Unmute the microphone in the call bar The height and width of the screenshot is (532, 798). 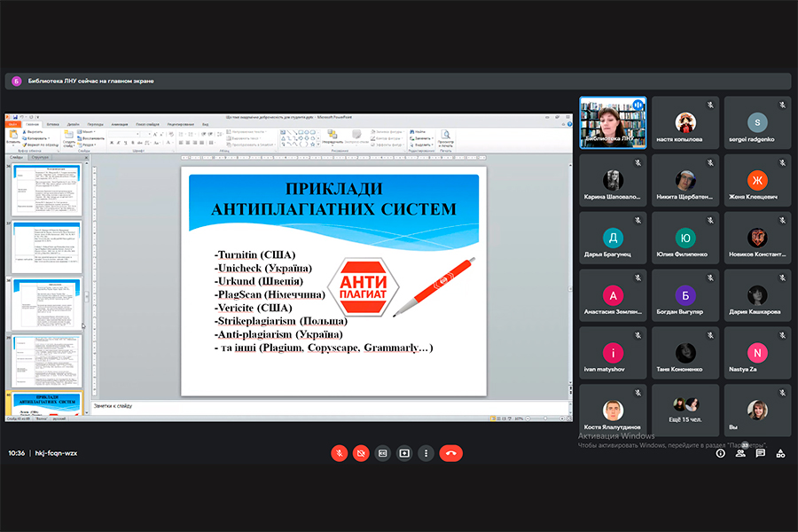tap(340, 453)
